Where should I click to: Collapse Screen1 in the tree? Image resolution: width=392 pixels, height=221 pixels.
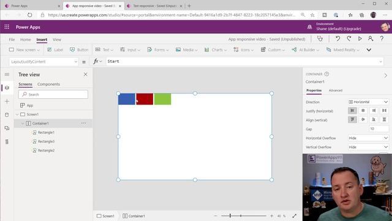17,115
